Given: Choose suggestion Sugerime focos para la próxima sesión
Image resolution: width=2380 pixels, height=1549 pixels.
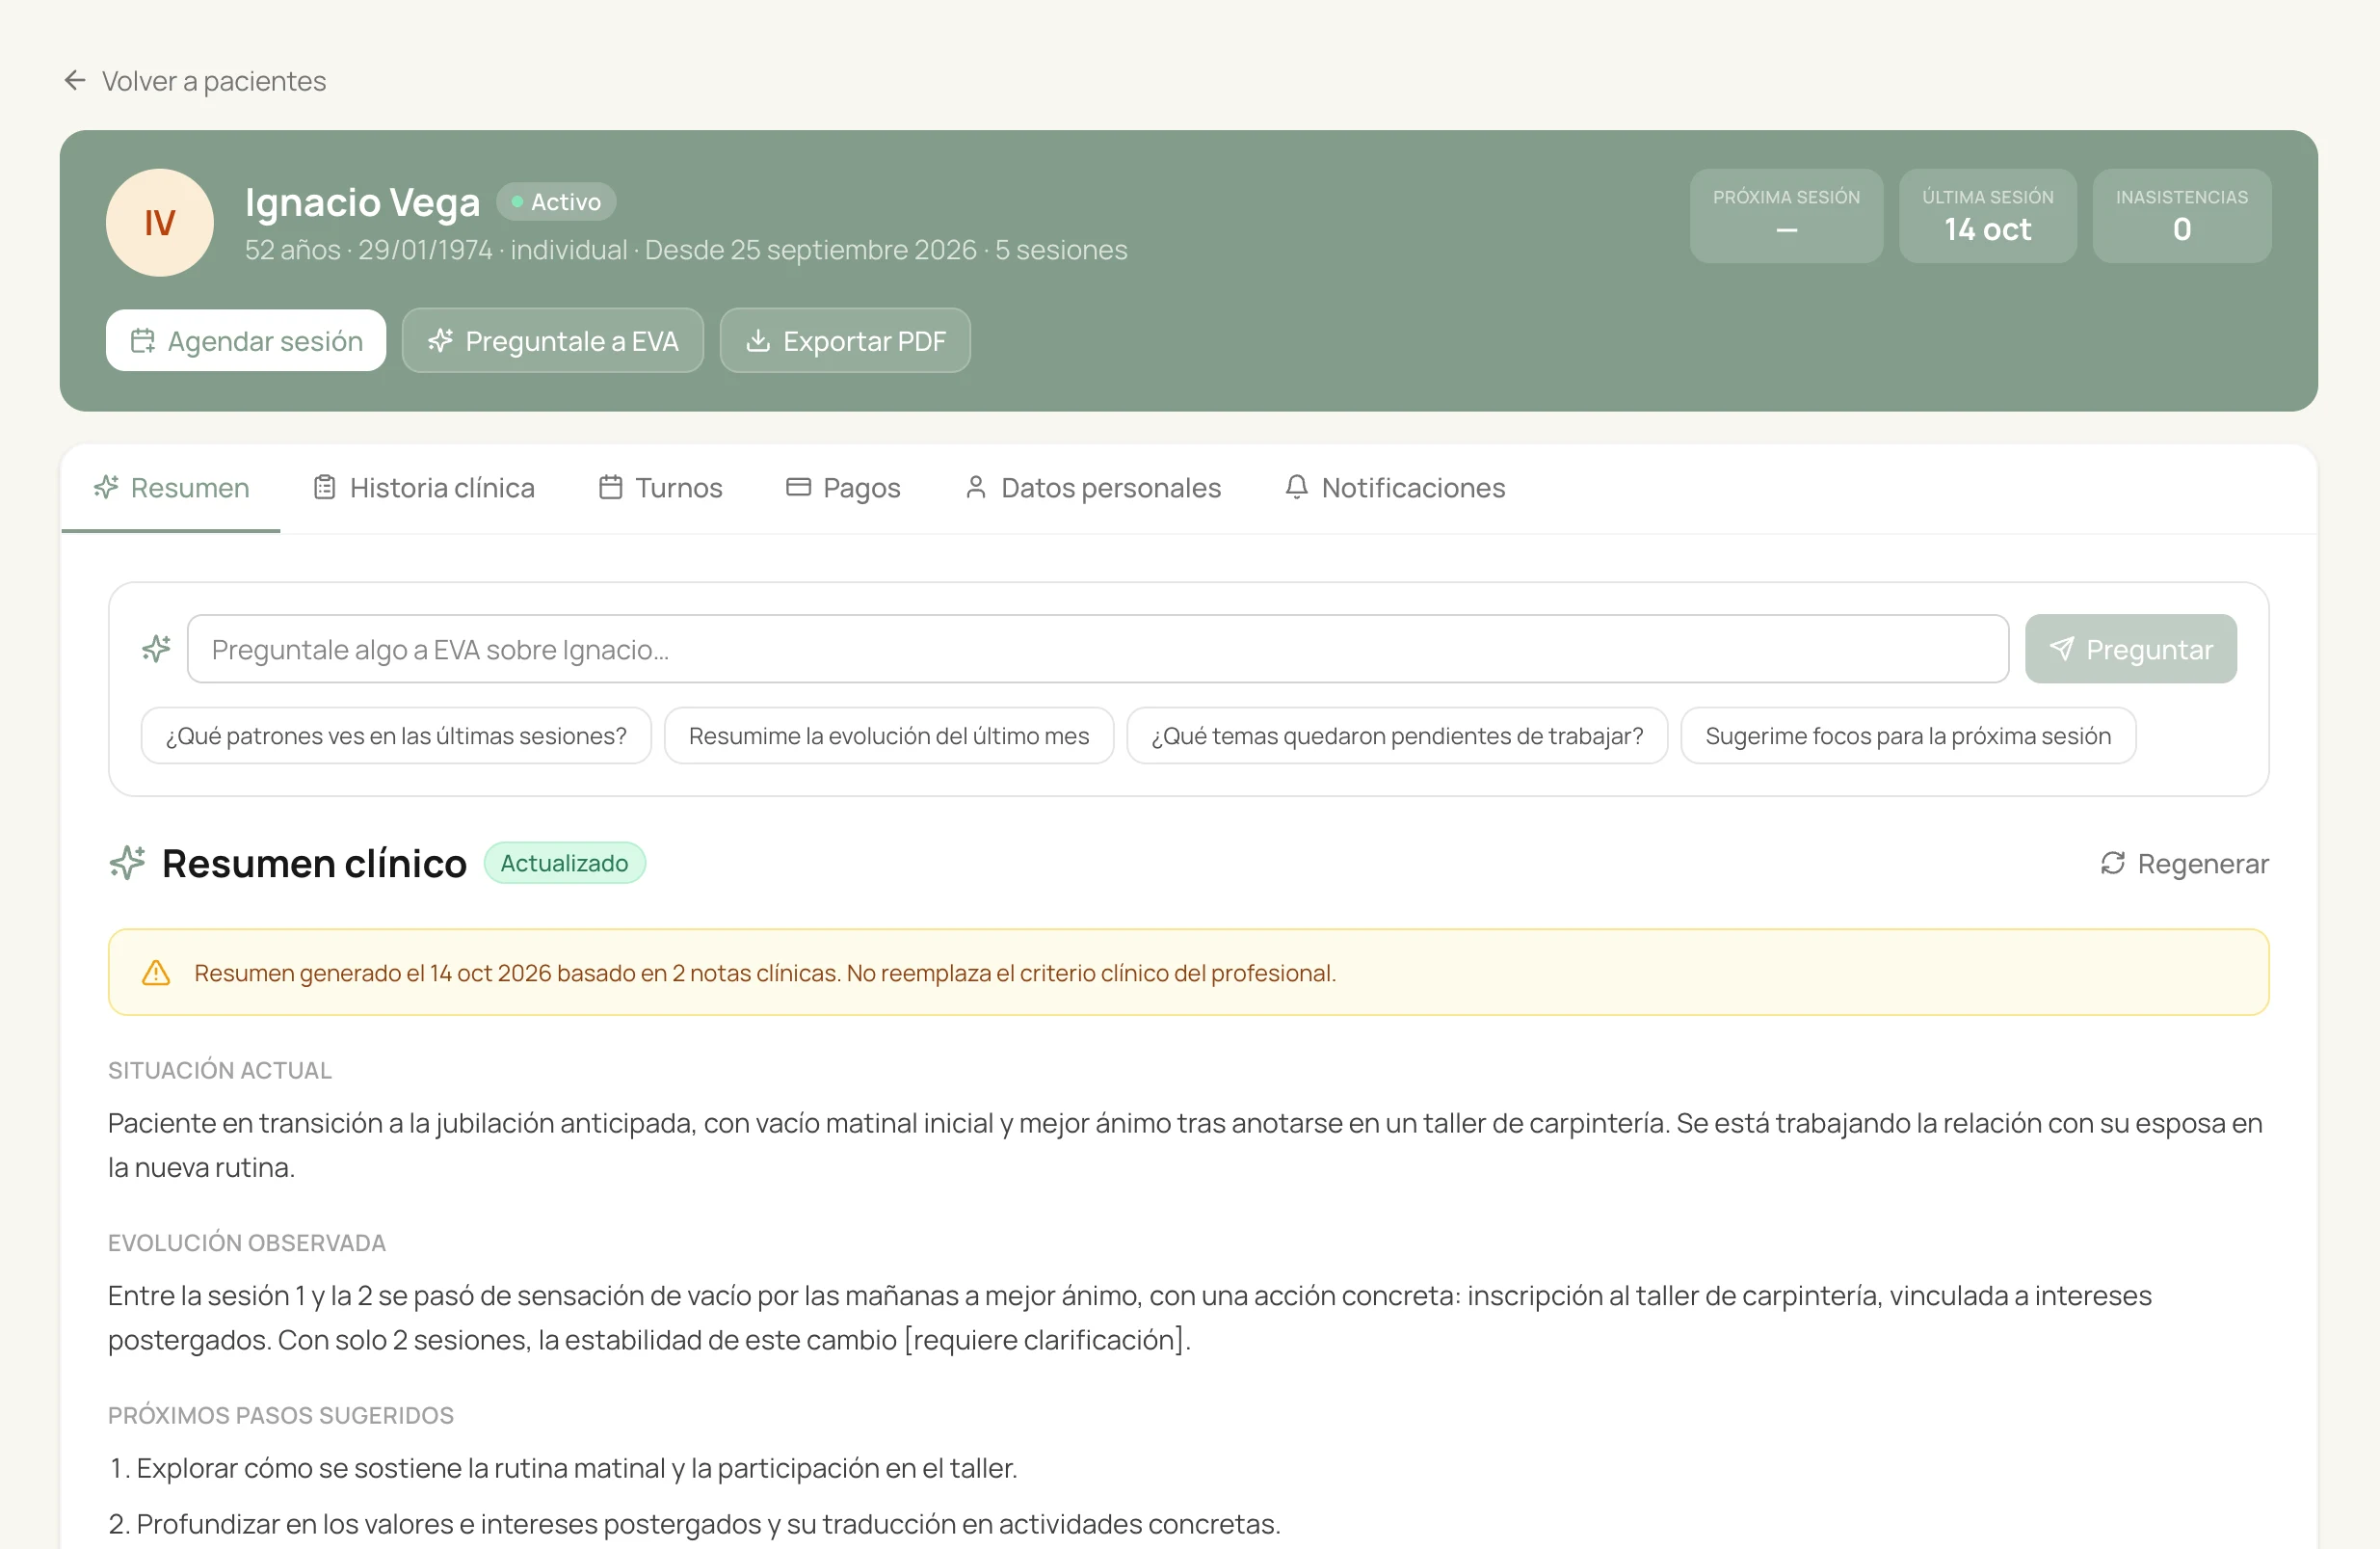Looking at the screenshot, I should [1908, 735].
